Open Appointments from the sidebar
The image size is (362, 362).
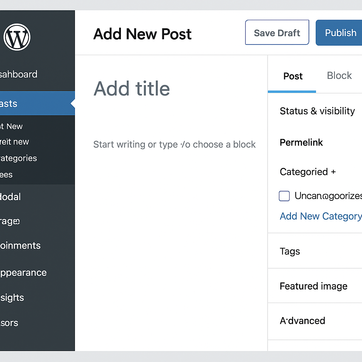(21, 245)
